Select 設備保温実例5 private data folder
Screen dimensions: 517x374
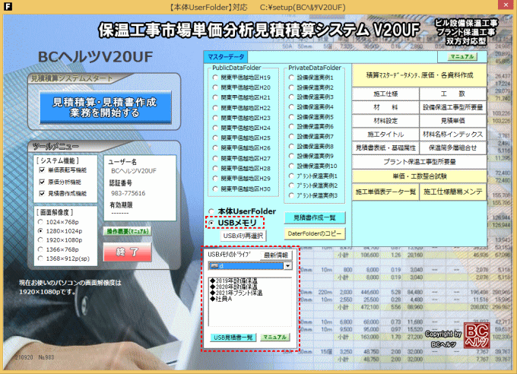coord(292,118)
